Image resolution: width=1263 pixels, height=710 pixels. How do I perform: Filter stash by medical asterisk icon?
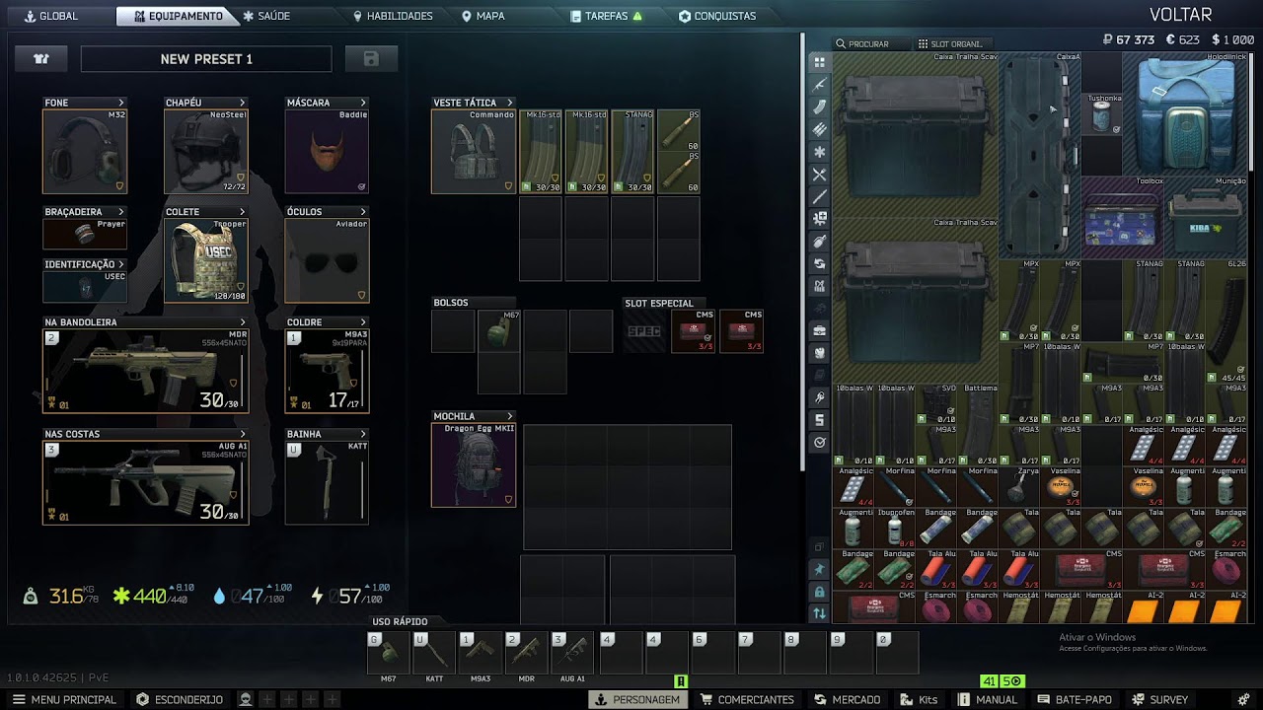pos(819,152)
